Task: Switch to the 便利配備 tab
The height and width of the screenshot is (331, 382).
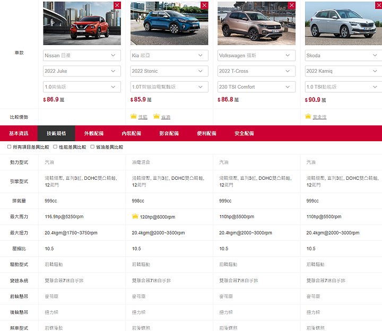Action: tap(206, 133)
